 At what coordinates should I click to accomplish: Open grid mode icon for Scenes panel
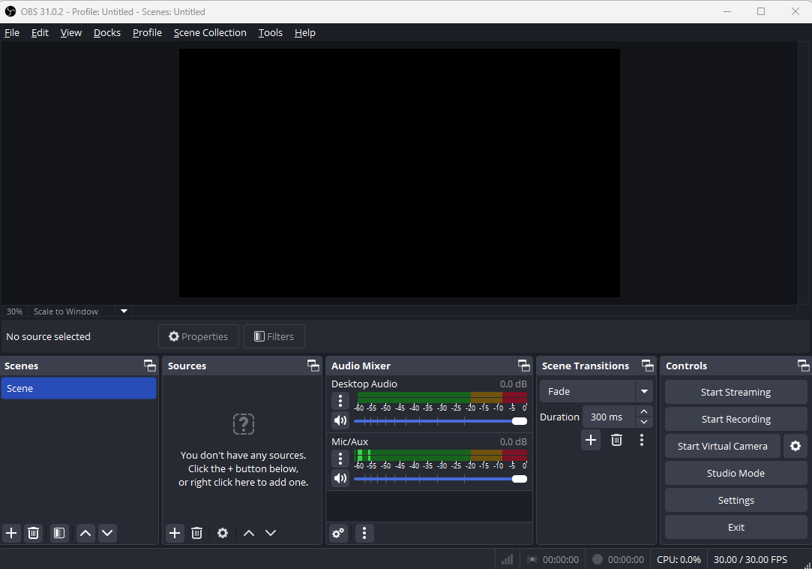[149, 366]
